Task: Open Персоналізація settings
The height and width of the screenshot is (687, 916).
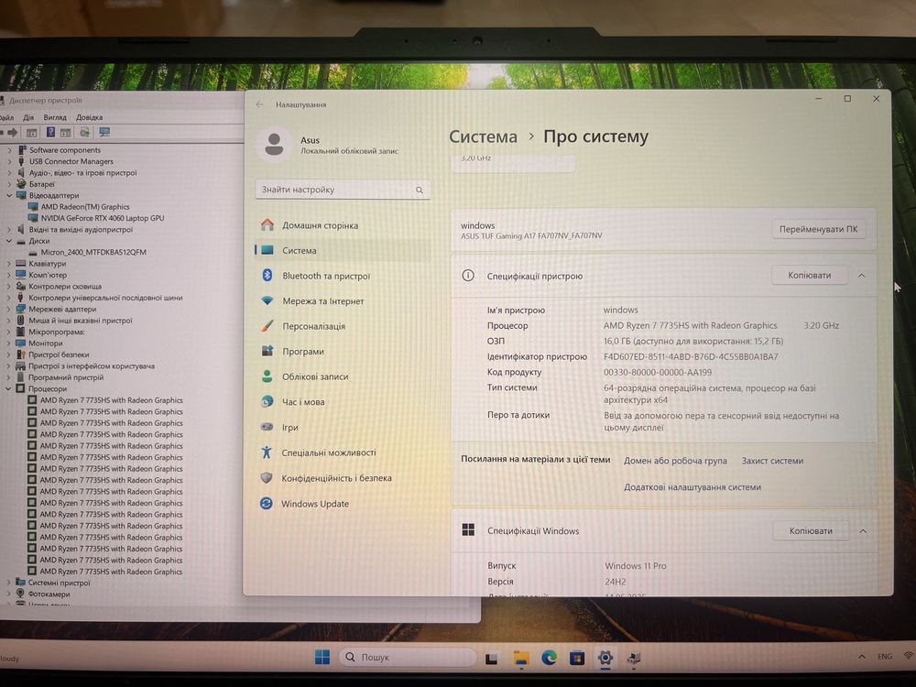Action: [313, 326]
